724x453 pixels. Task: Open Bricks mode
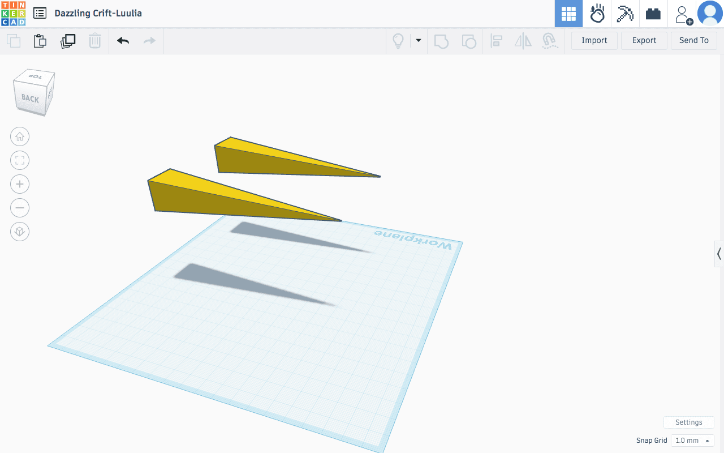pyautogui.click(x=653, y=14)
